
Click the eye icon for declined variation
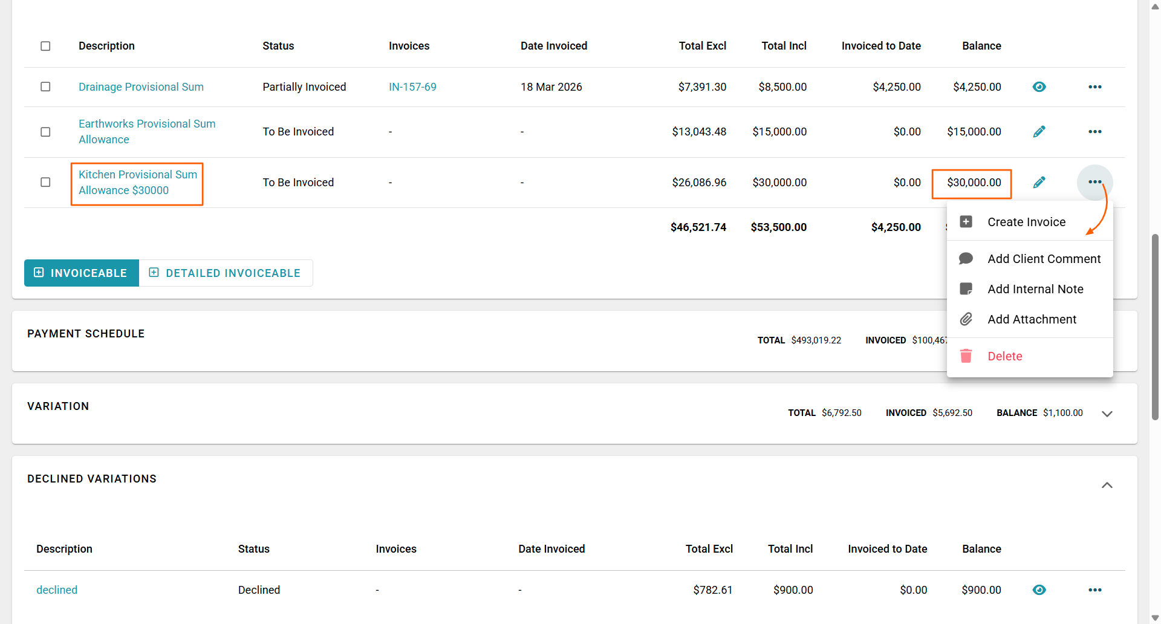coord(1039,590)
